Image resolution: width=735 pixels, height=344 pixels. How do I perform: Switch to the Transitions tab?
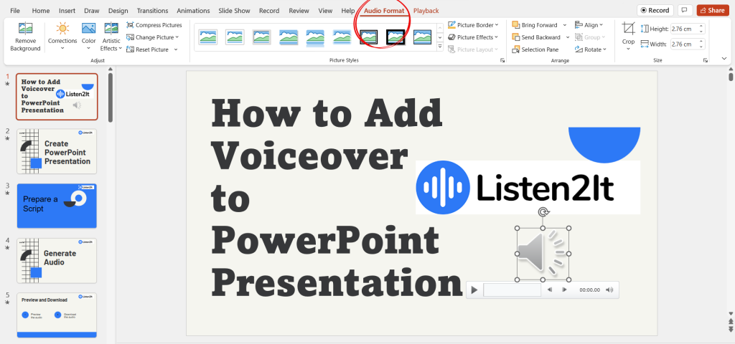coord(152,11)
